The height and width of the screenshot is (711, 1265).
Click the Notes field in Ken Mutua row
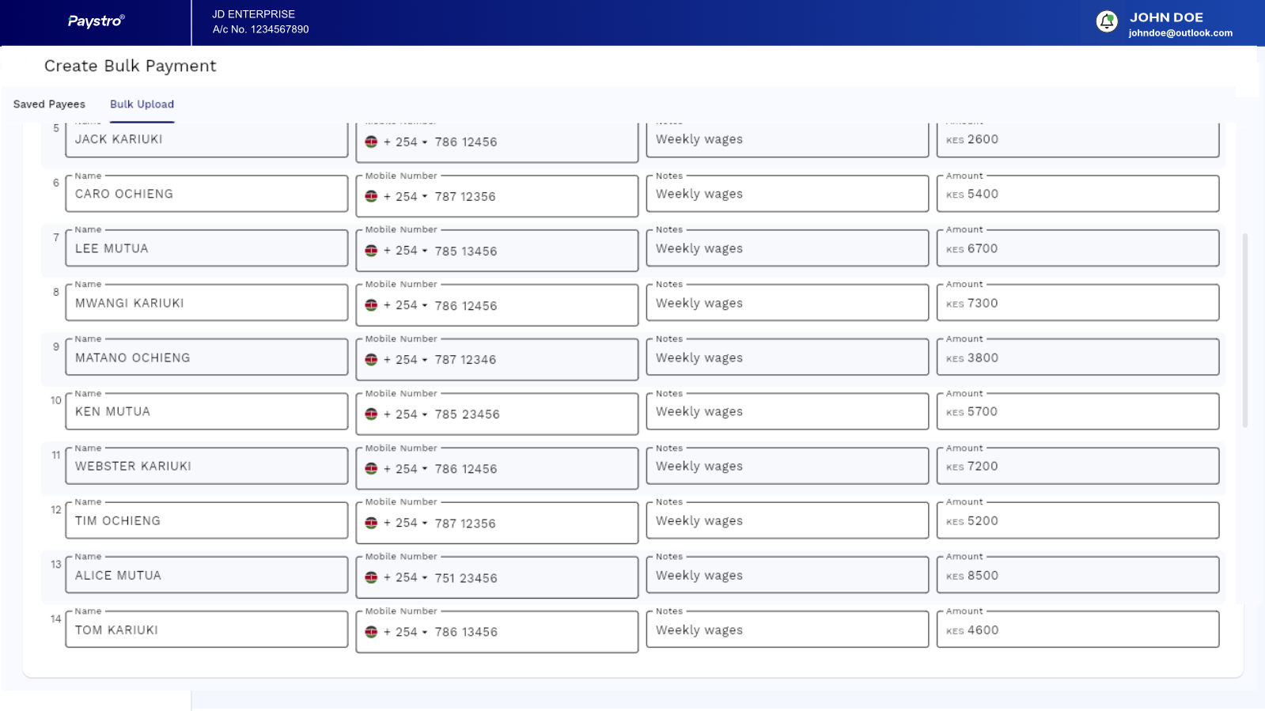pyautogui.click(x=787, y=412)
